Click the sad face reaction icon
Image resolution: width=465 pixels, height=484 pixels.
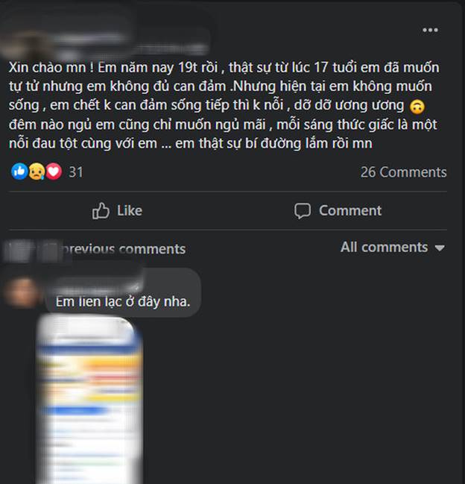[37, 172]
